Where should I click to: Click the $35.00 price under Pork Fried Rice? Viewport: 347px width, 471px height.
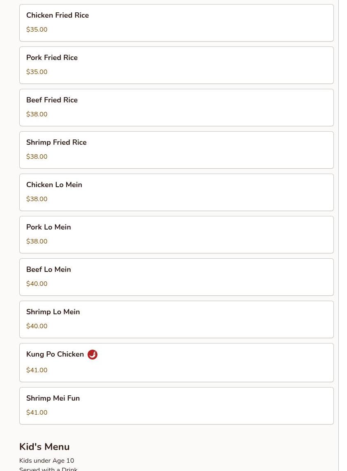point(37,72)
